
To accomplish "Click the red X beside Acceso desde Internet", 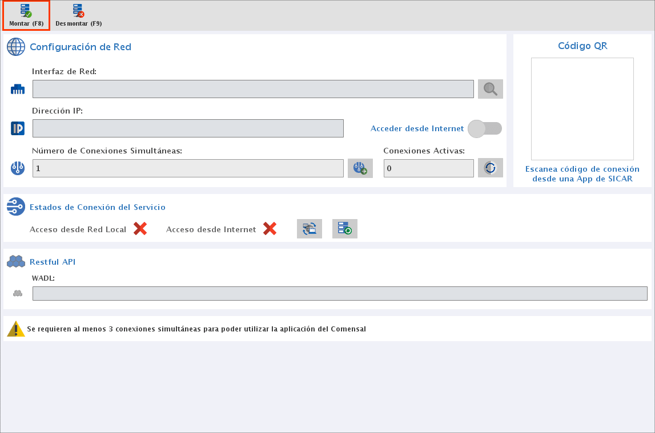I will tap(270, 229).
